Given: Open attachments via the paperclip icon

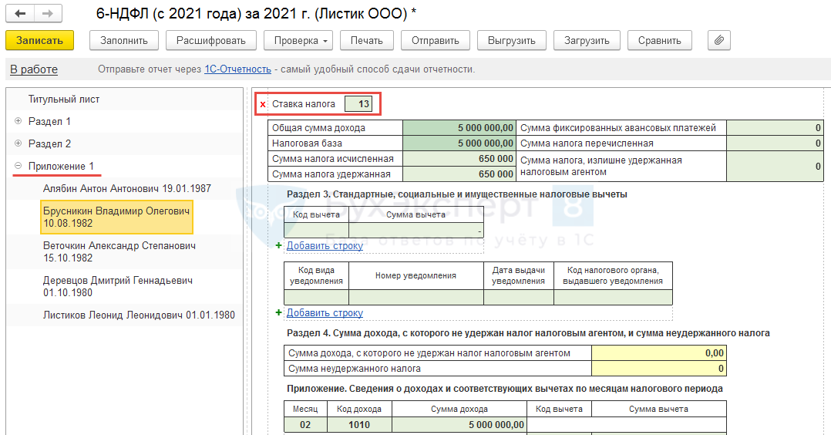Looking at the screenshot, I should [x=718, y=40].
